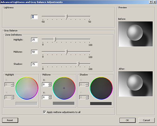
Task: Click the Lightness slider thumb
Action: tap(66, 17)
